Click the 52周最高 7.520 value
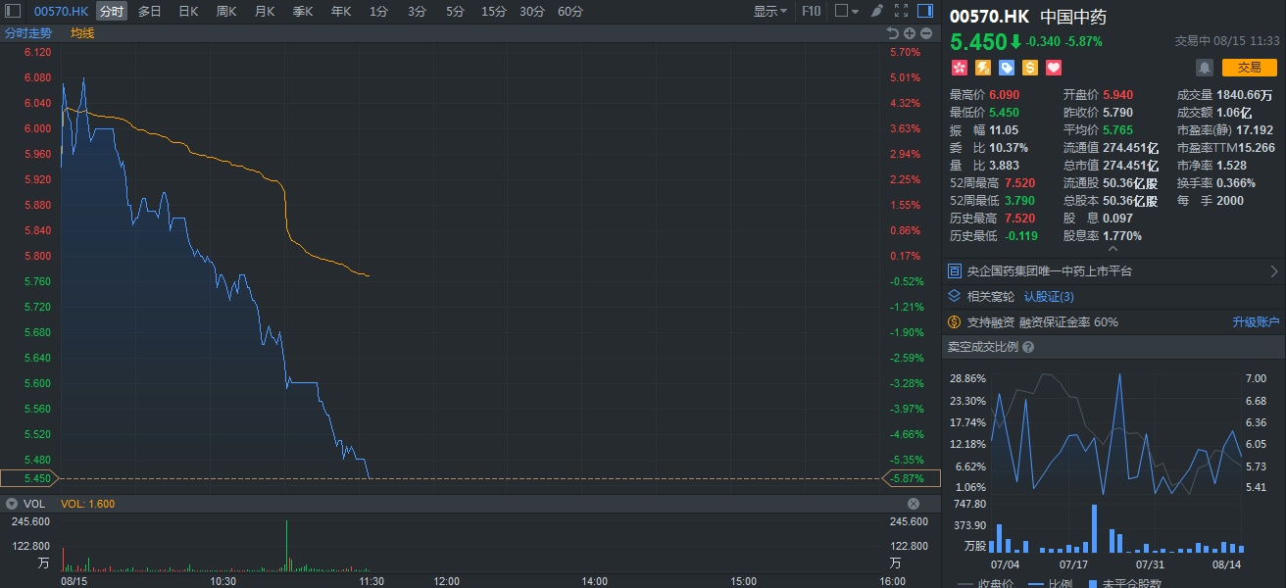 [x=1019, y=183]
